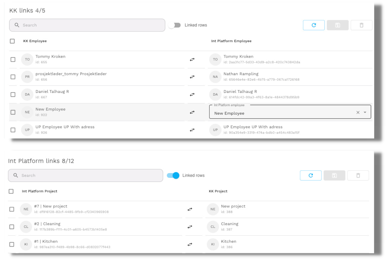The image size is (387, 259).
Task: Click the save icon in Int Platform links
Action: [334, 175]
